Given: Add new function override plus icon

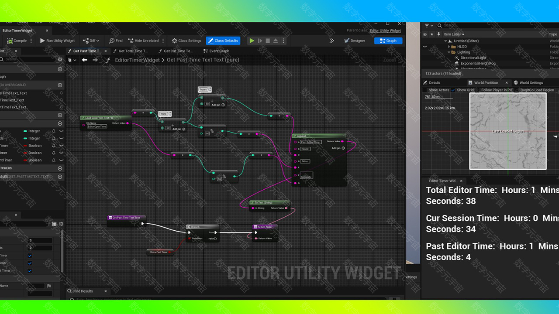Looking at the screenshot, I should coord(60,85).
